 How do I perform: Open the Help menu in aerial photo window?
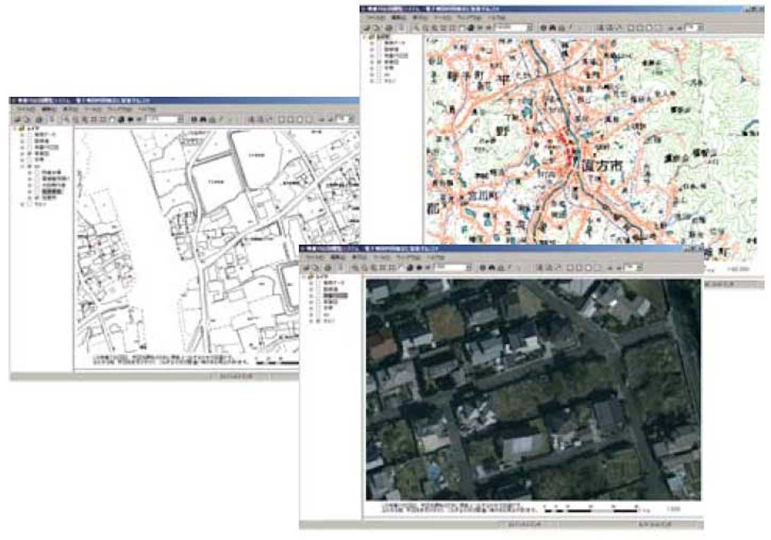click(436, 257)
